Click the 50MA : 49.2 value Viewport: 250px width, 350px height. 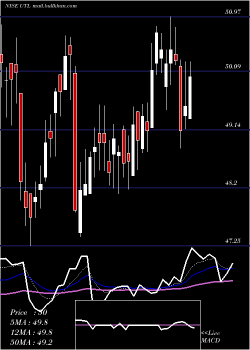click(31, 342)
